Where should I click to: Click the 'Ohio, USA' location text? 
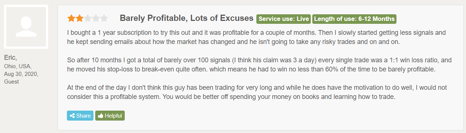(18, 66)
